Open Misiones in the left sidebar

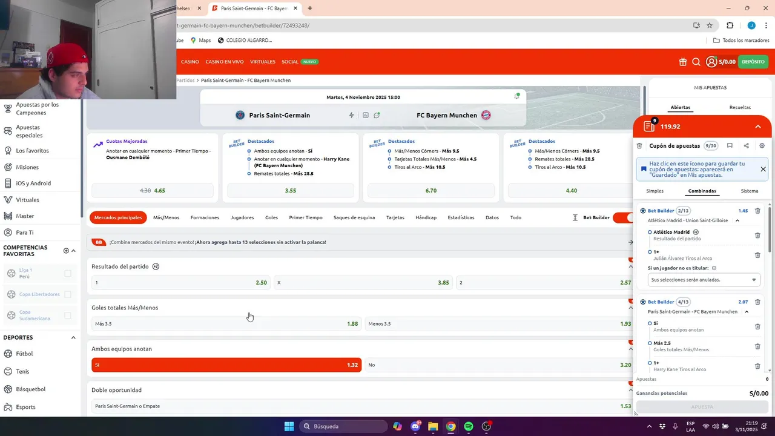coord(27,167)
